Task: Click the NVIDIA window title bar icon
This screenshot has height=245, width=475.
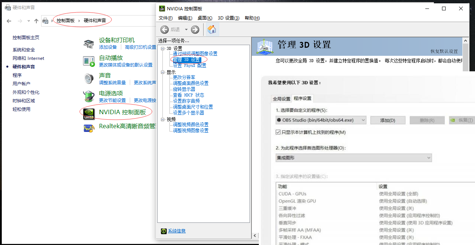Action: pyautogui.click(x=162, y=8)
